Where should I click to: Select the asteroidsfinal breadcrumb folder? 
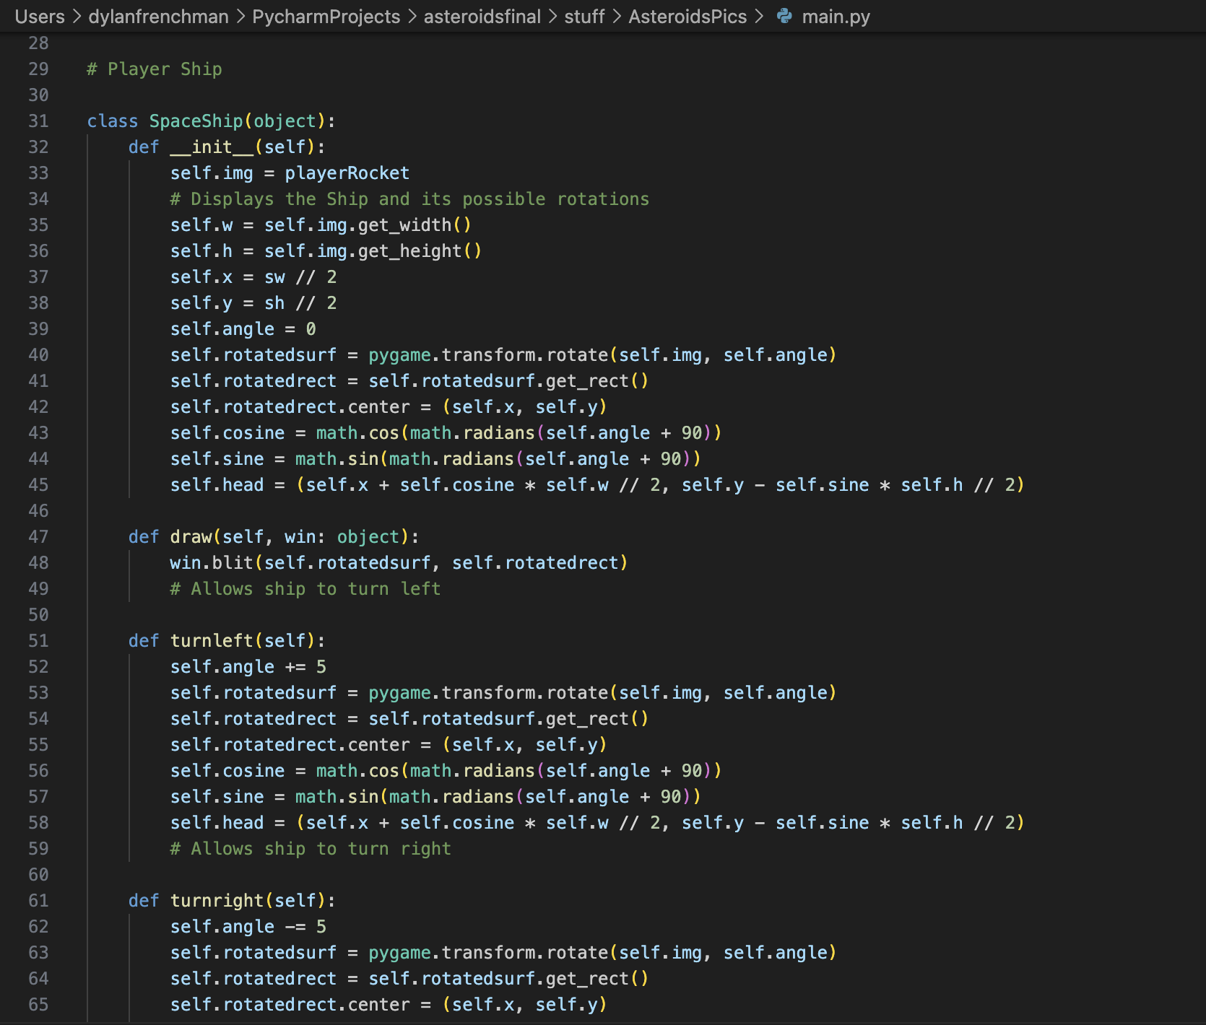tap(482, 17)
